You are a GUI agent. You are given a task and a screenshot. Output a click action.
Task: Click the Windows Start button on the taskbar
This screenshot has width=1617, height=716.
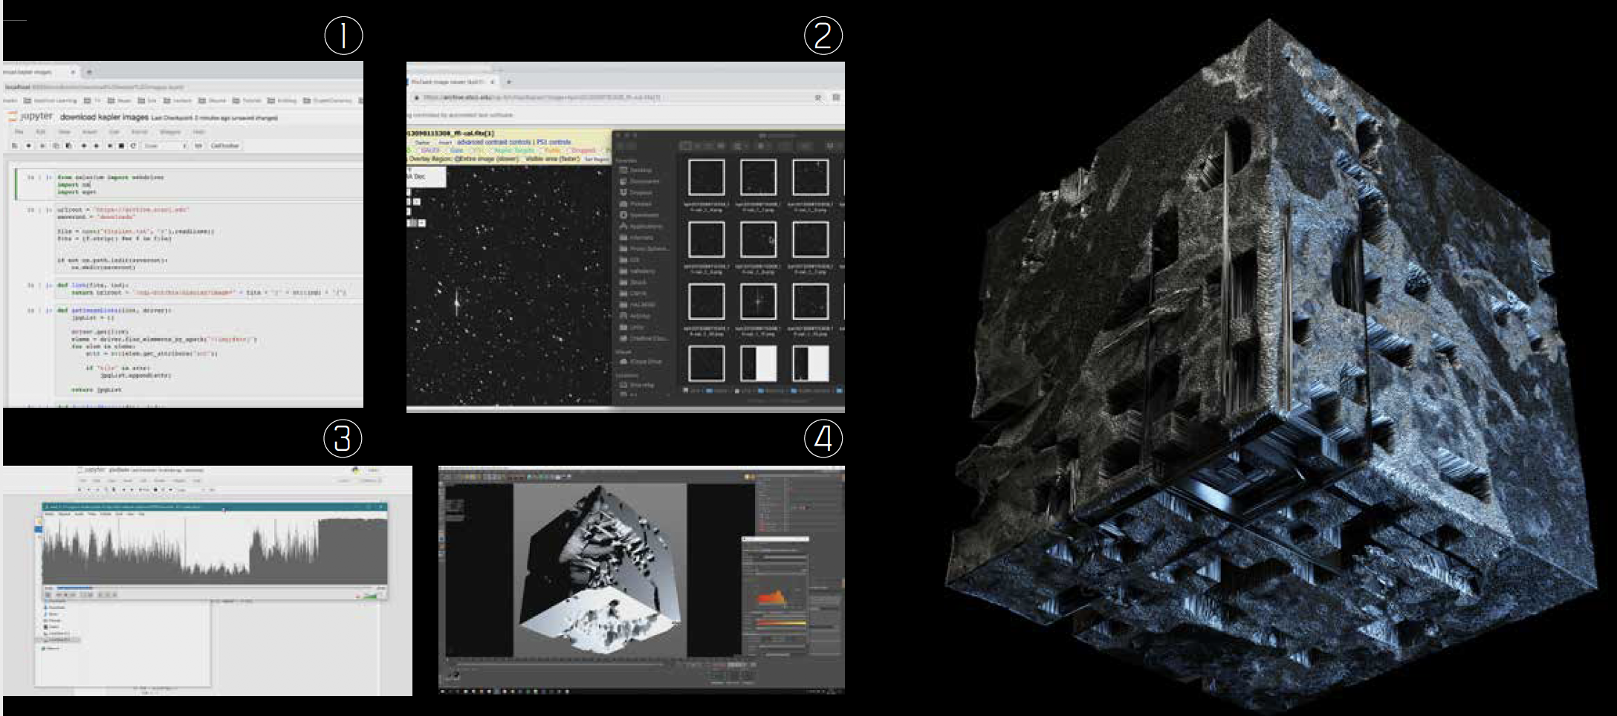click(443, 691)
